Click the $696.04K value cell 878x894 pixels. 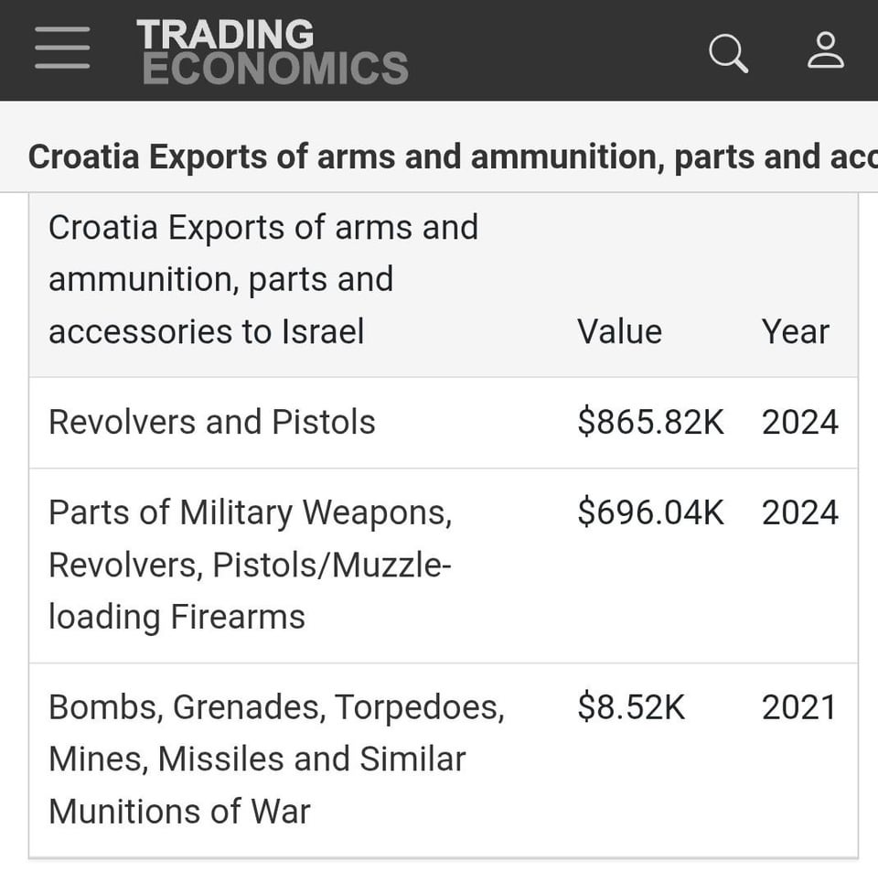tap(650, 512)
